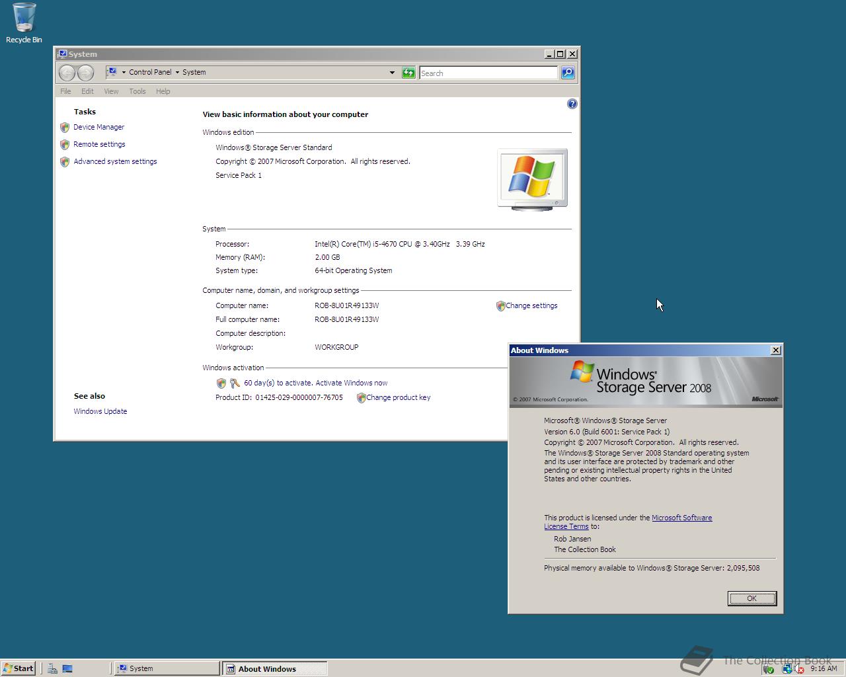Image resolution: width=846 pixels, height=677 pixels.
Task: Click the 60 days to activate link
Action: (x=316, y=383)
